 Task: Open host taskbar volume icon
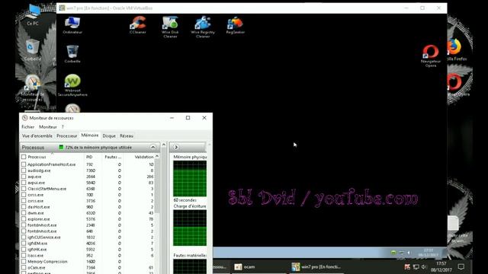(x=424, y=267)
